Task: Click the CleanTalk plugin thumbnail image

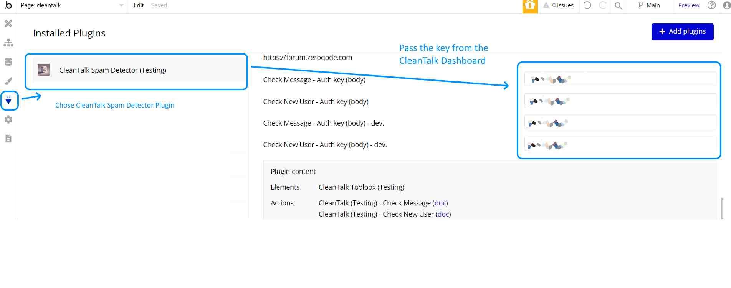Action: [43, 70]
